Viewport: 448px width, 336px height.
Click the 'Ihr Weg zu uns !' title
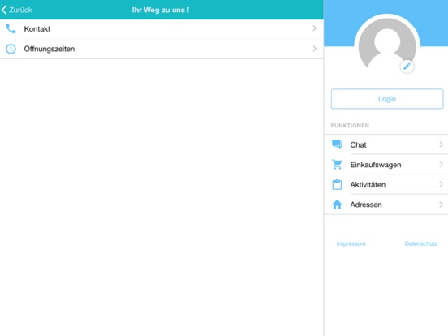(161, 10)
